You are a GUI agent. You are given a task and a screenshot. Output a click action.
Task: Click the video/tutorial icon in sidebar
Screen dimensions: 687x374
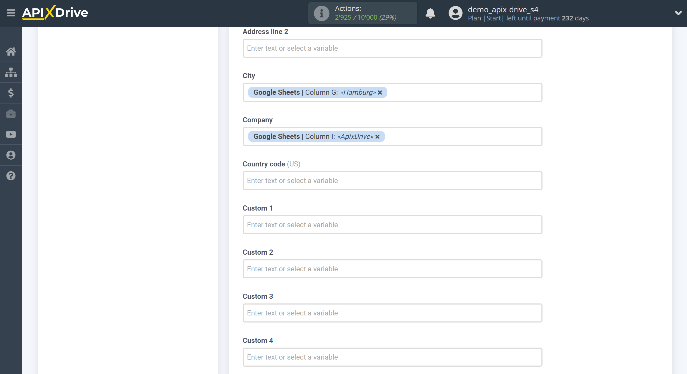pyautogui.click(x=11, y=135)
